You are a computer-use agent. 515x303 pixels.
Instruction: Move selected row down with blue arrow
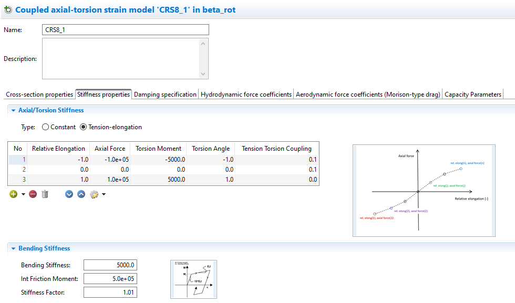(69, 194)
